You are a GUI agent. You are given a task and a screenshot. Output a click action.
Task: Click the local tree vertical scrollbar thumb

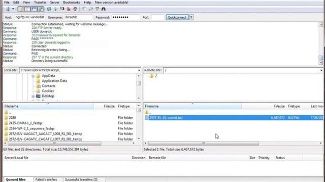139,83
